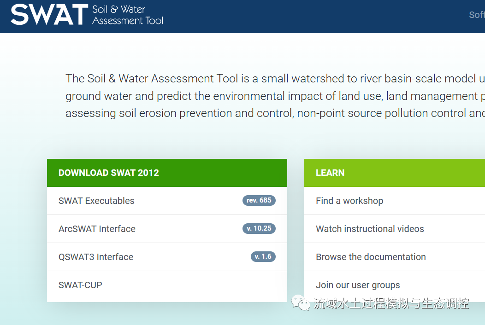Open the SWAT-CUP link
The image size is (485, 325).
(x=80, y=285)
